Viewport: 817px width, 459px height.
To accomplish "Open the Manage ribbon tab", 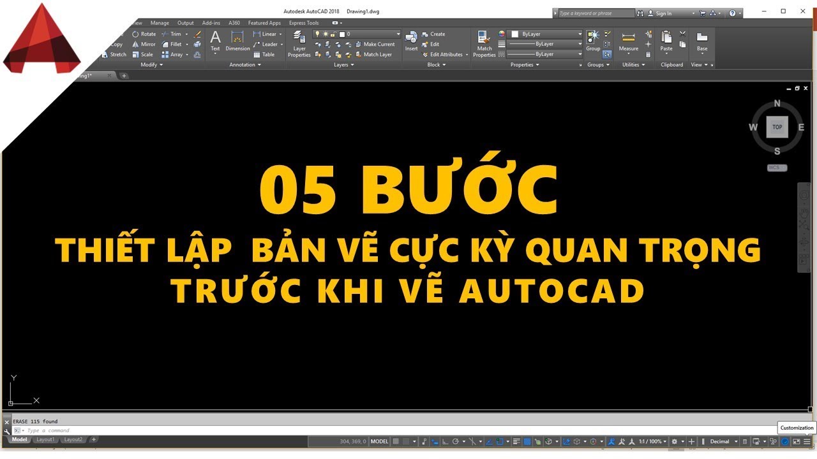I will (160, 23).
